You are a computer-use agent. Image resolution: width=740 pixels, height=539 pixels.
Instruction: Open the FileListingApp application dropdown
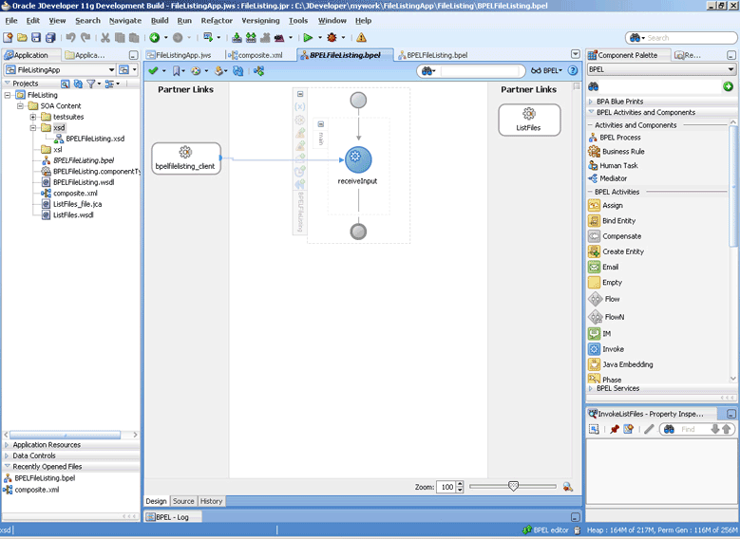[x=111, y=70]
